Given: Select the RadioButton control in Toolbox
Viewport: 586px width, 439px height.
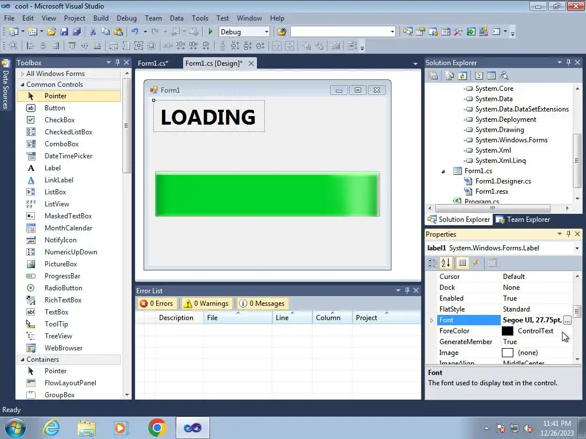Looking at the screenshot, I should tap(63, 288).
